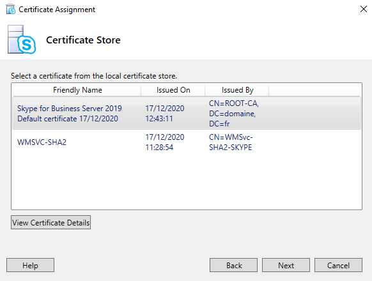The width and height of the screenshot is (372, 281).
Task: Cancel the certificate assignment wizard
Action: 338,265
